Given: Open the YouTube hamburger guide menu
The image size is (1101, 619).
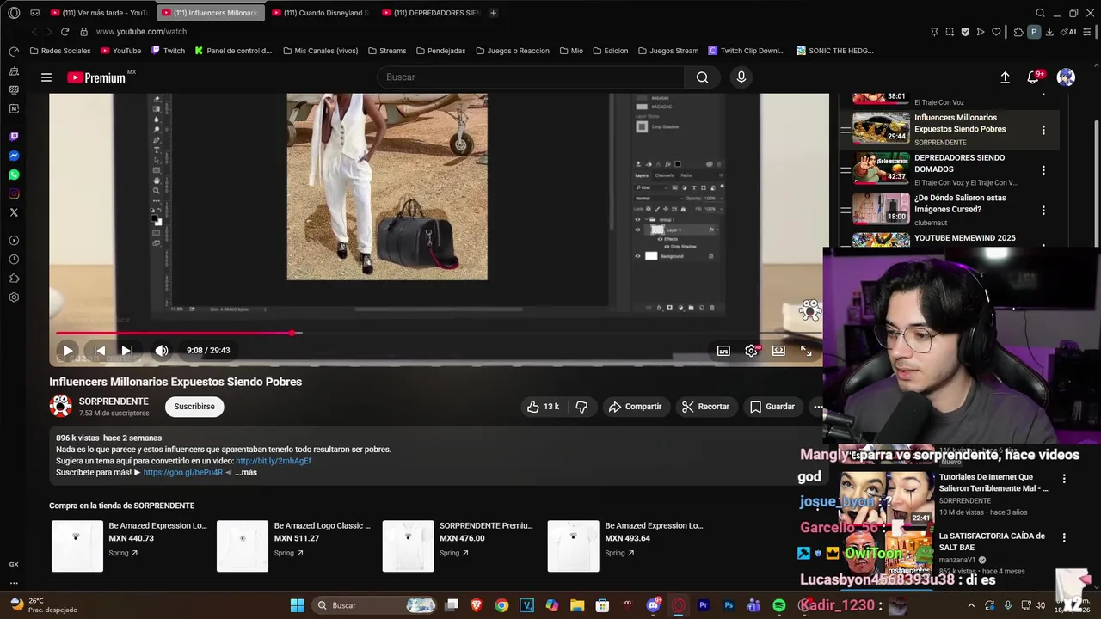Looking at the screenshot, I should click(46, 77).
